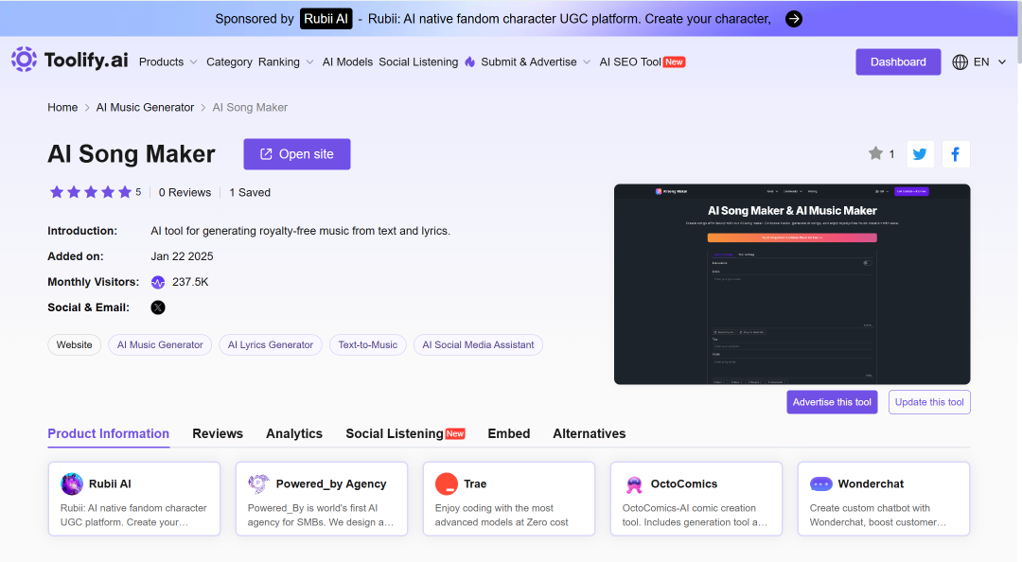
Task: Click the monthly visitors pulse icon
Action: point(158,282)
